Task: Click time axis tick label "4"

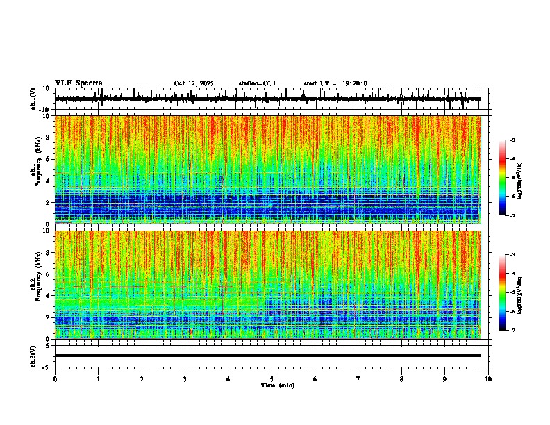Action: coord(228,379)
